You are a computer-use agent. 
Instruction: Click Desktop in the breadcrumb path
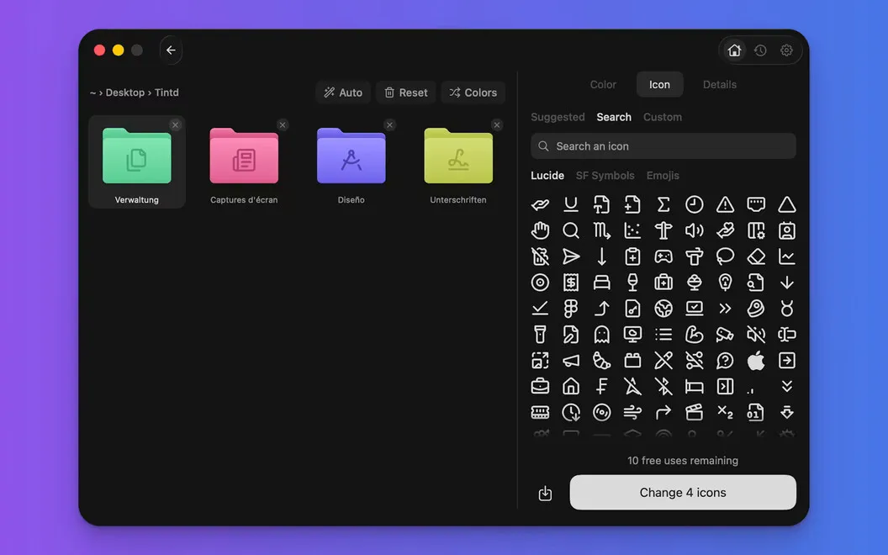(124, 92)
